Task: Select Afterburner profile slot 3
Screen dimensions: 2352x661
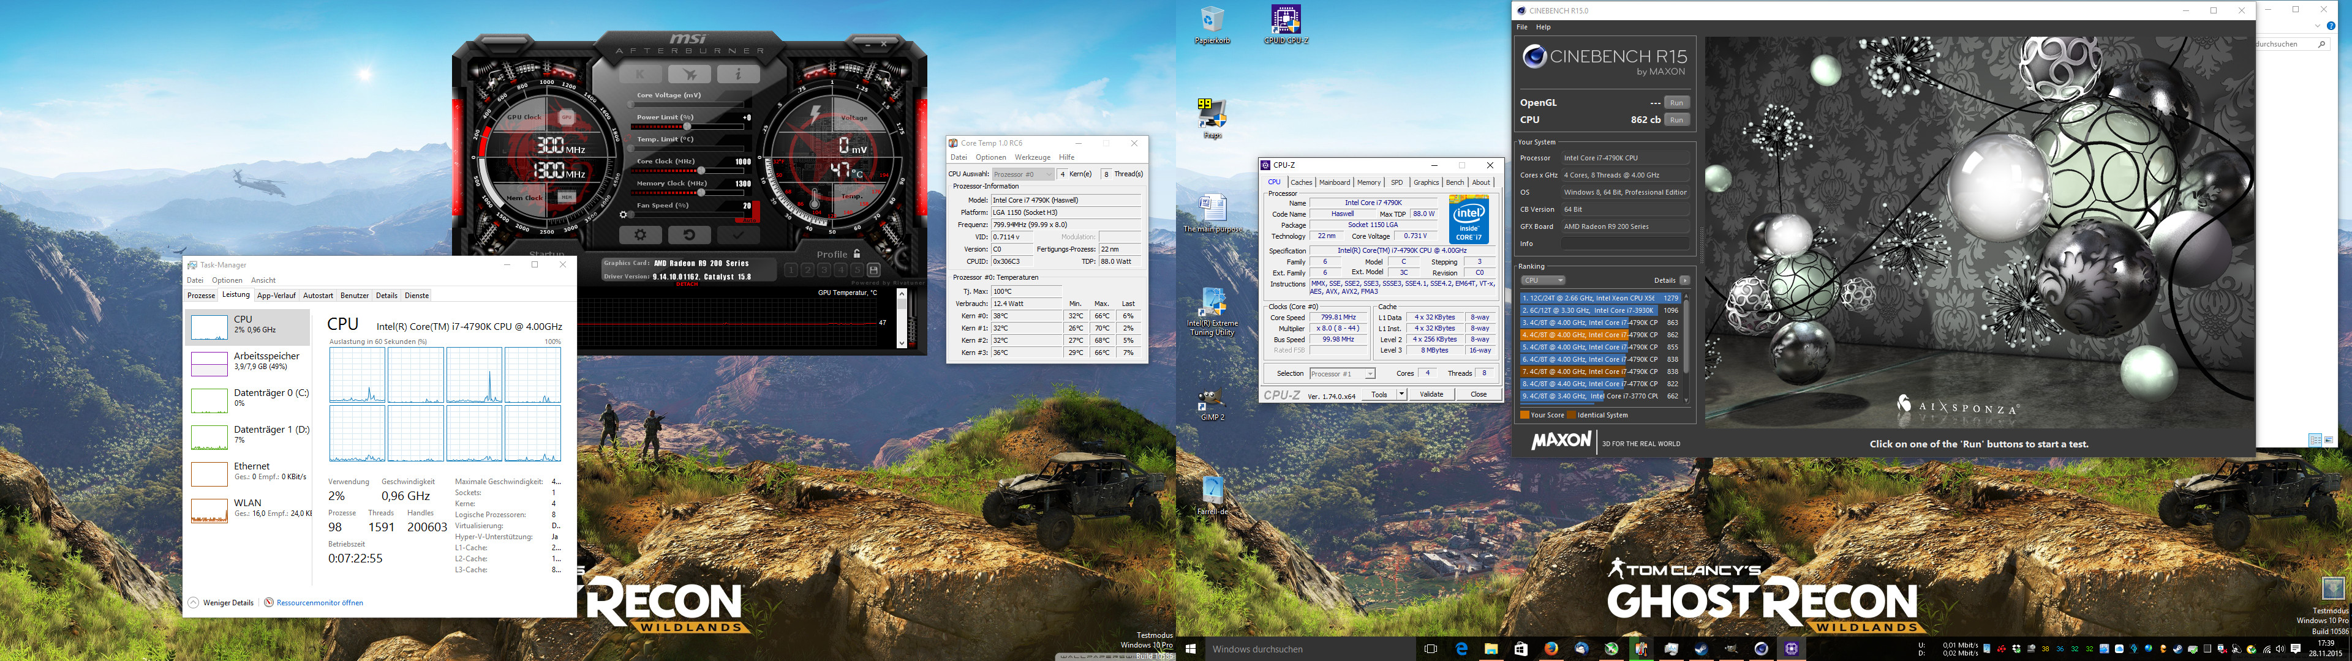Action: pos(824,271)
